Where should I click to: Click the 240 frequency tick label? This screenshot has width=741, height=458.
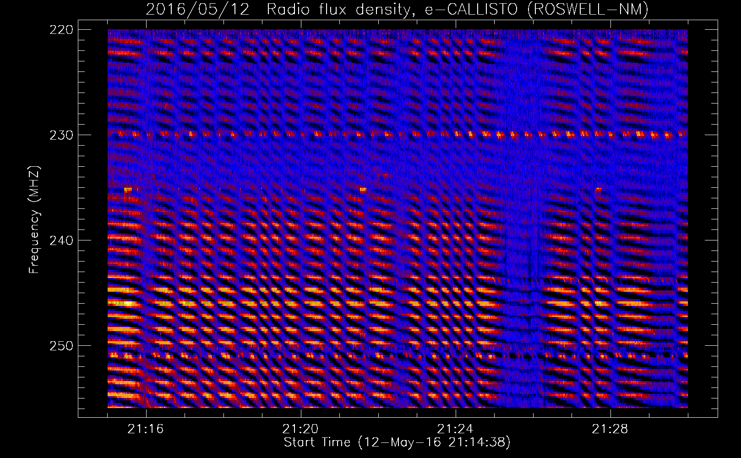[61, 240]
